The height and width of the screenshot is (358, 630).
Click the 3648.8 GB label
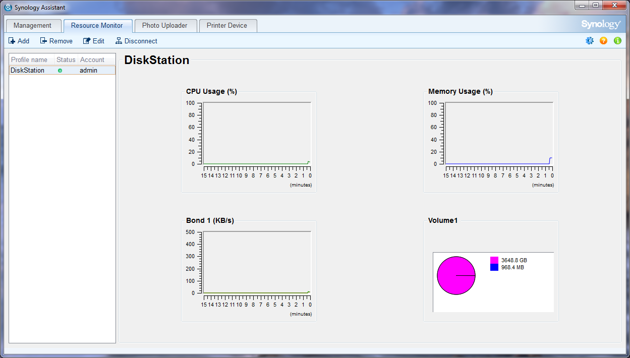pyautogui.click(x=514, y=260)
